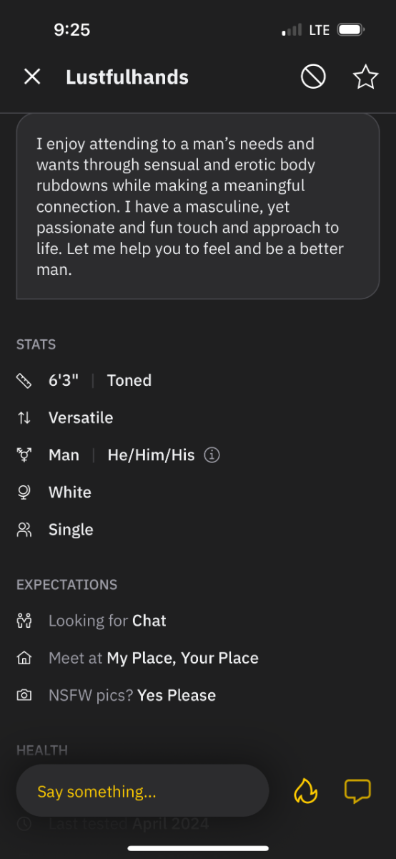Image resolution: width=396 pixels, height=859 pixels.
Task: Tap the He/Him/His pronouns label
Action: [x=151, y=455]
